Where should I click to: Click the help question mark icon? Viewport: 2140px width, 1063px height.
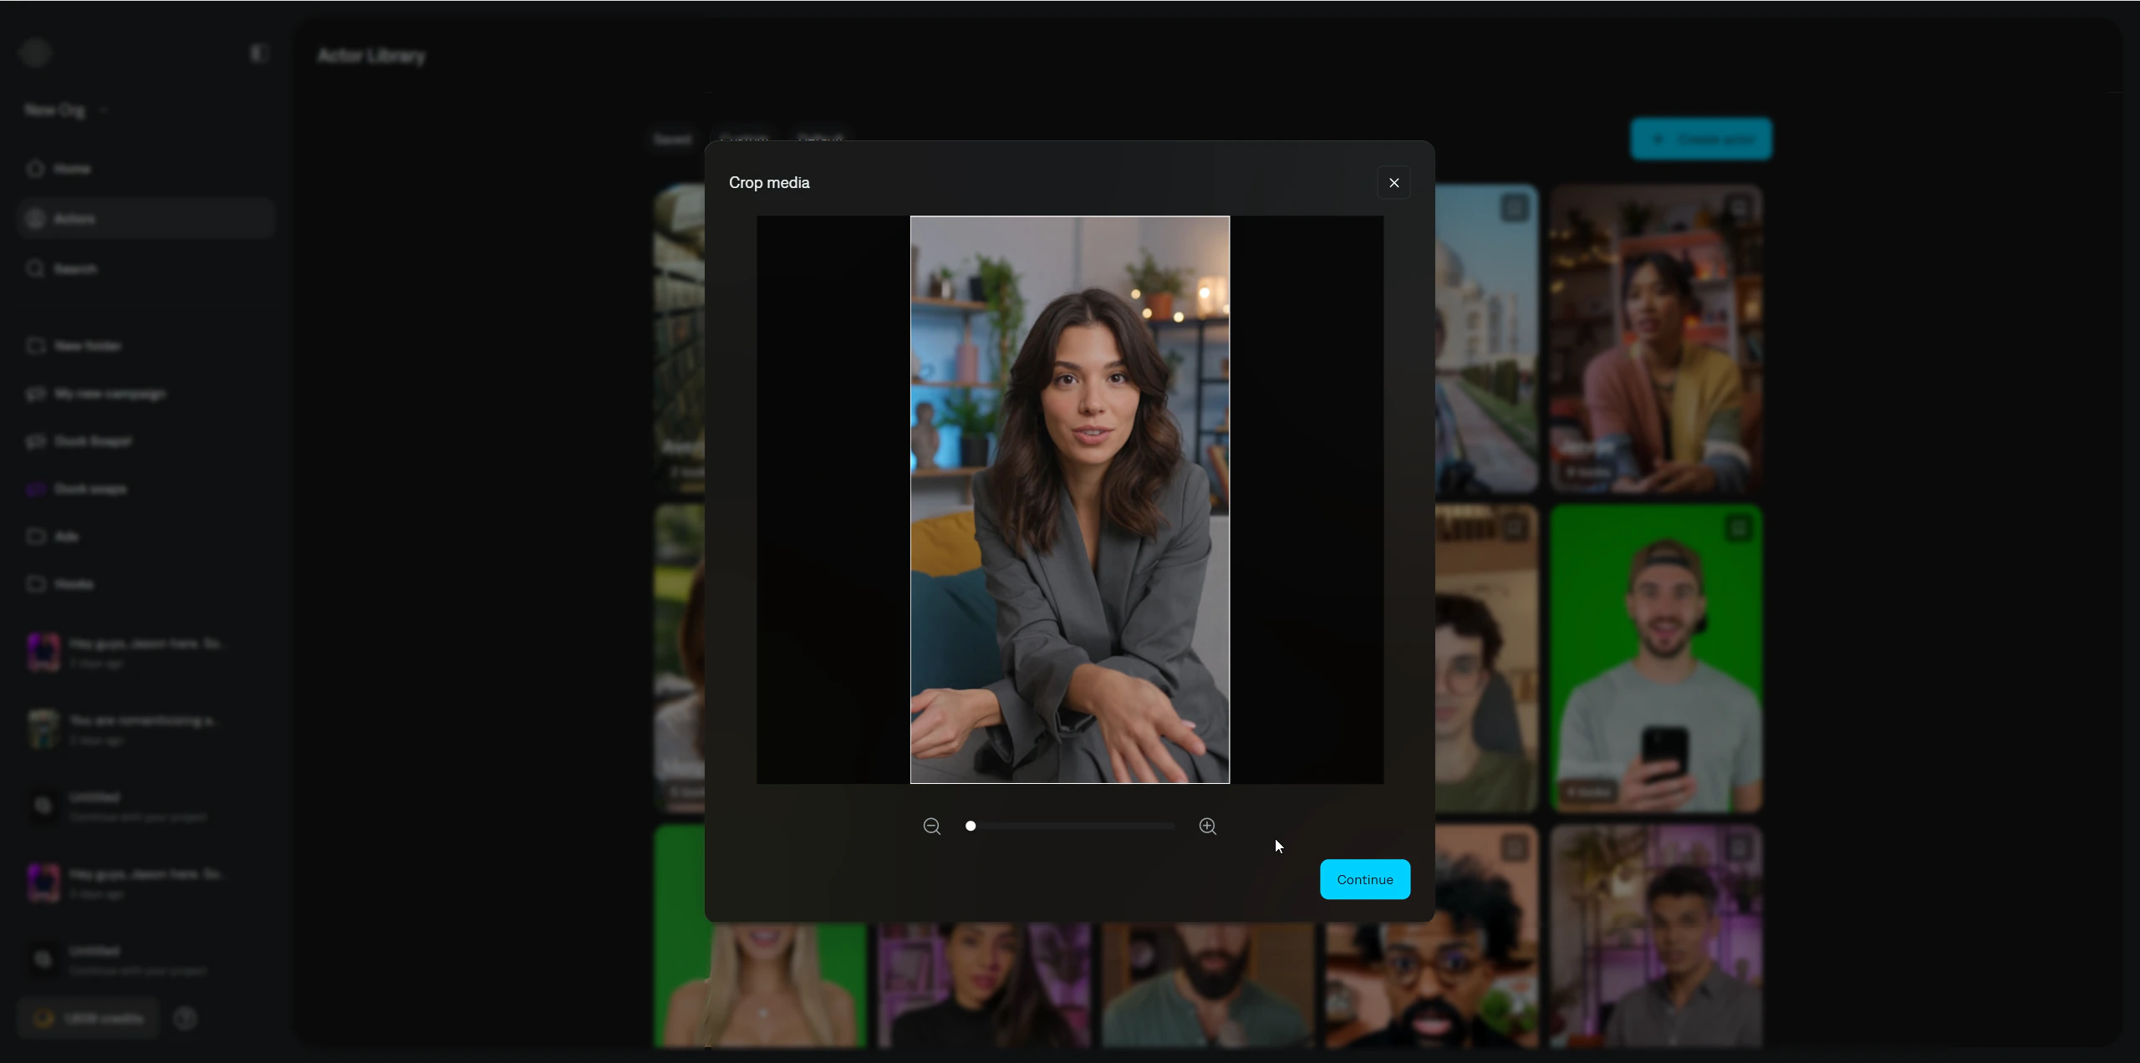[186, 1018]
